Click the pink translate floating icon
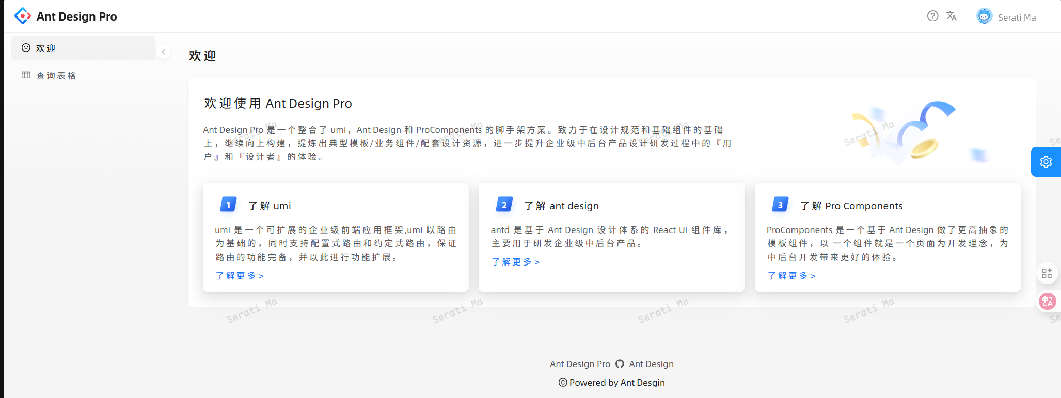The width and height of the screenshot is (1061, 398). [x=1047, y=301]
